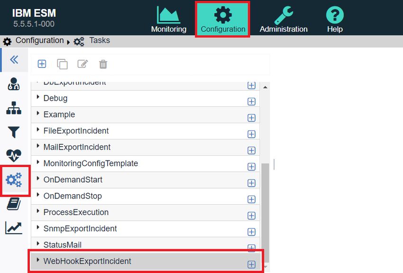This screenshot has height=273, width=403.
Task: Open the Administration section
Action: pos(284,19)
